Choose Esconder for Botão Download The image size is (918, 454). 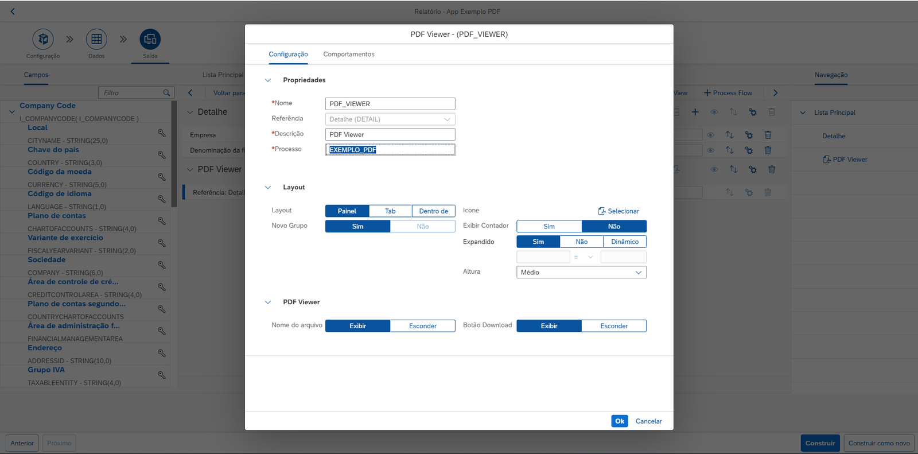pos(614,326)
